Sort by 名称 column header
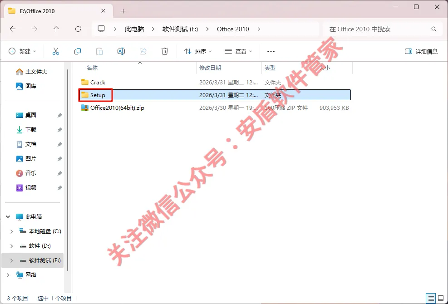The width and height of the screenshot is (448, 304). pyautogui.click(x=92, y=68)
